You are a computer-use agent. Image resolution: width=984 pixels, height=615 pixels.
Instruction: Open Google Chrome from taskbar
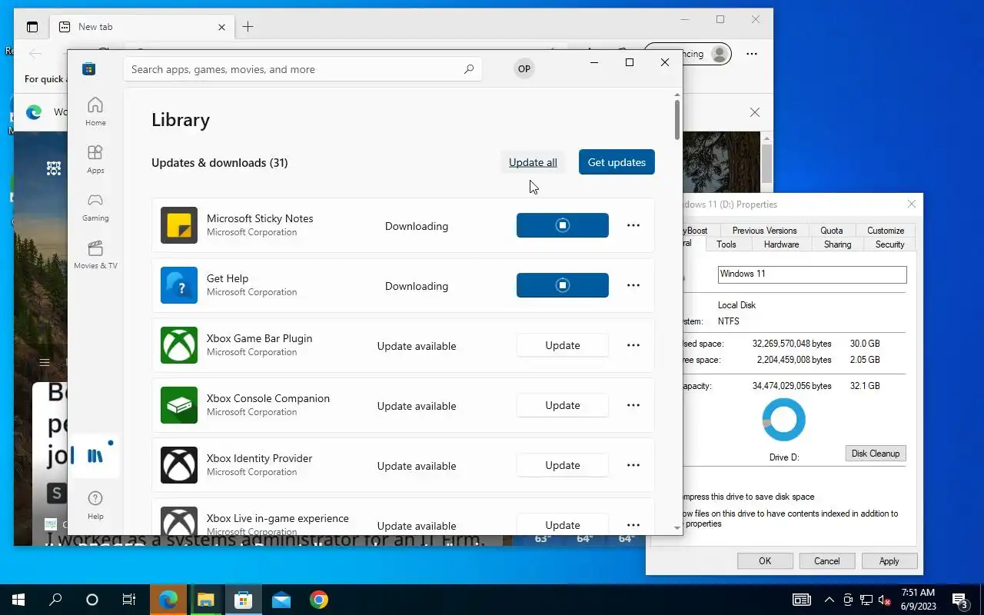coord(319,600)
